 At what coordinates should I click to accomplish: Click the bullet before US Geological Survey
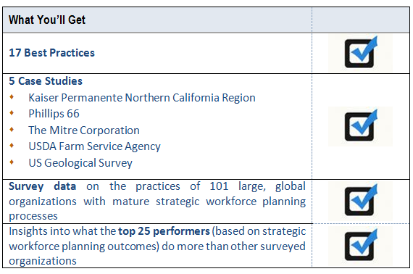[x=12, y=162]
